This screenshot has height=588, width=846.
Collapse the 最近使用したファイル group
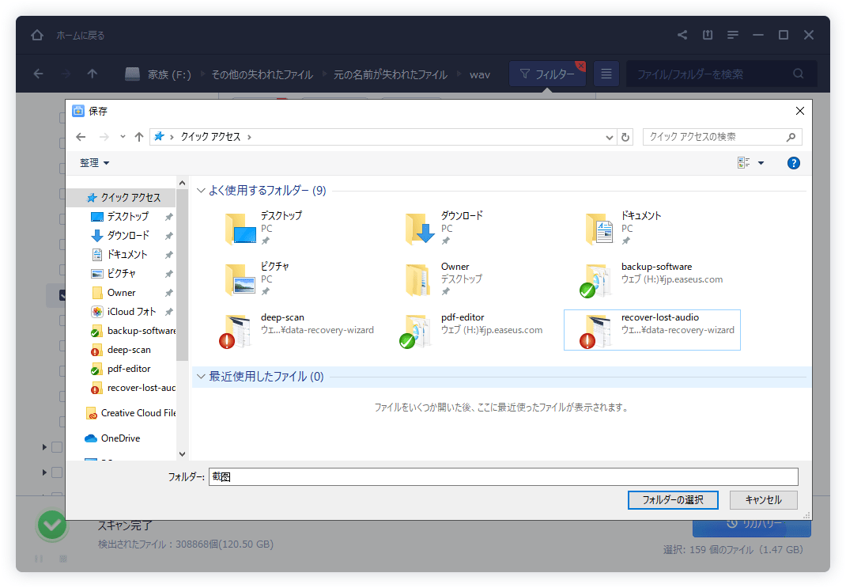[201, 377]
